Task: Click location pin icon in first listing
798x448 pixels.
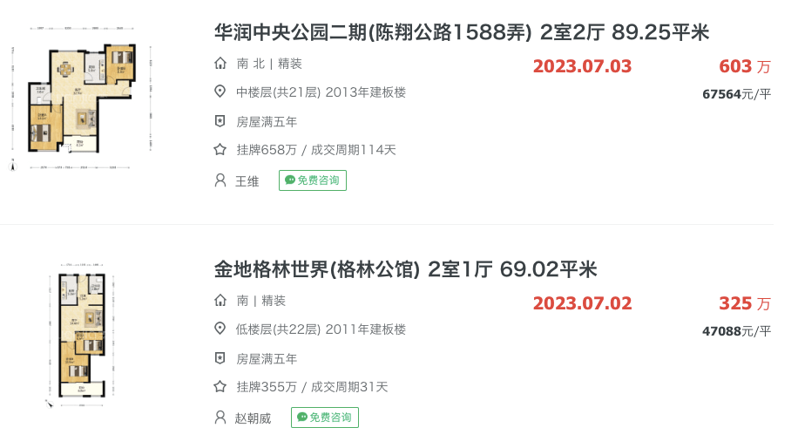Action: [220, 92]
